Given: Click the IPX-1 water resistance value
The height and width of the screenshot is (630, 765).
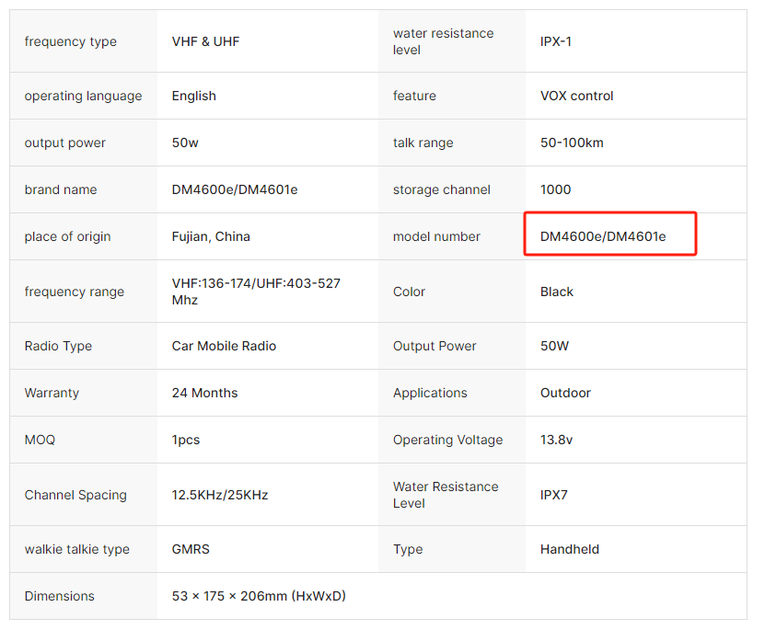Looking at the screenshot, I should point(556,42).
